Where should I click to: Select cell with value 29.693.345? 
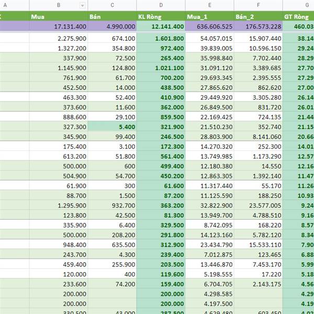point(210,77)
